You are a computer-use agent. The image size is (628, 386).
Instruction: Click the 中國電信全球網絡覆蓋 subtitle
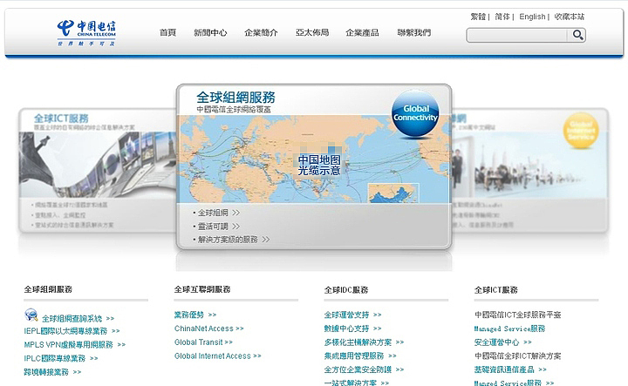click(234, 110)
